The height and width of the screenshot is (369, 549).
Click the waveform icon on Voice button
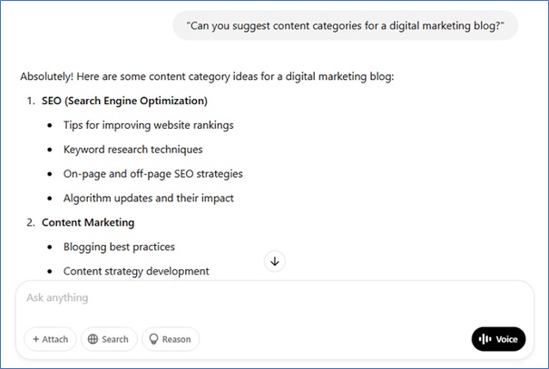485,339
